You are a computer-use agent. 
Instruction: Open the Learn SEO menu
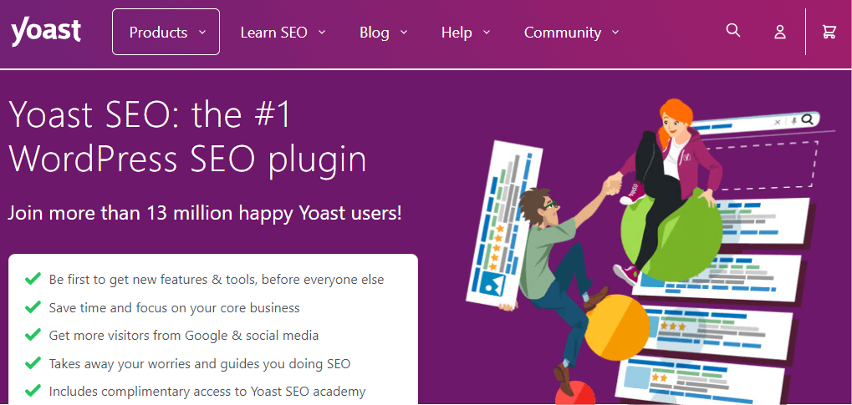tap(283, 33)
